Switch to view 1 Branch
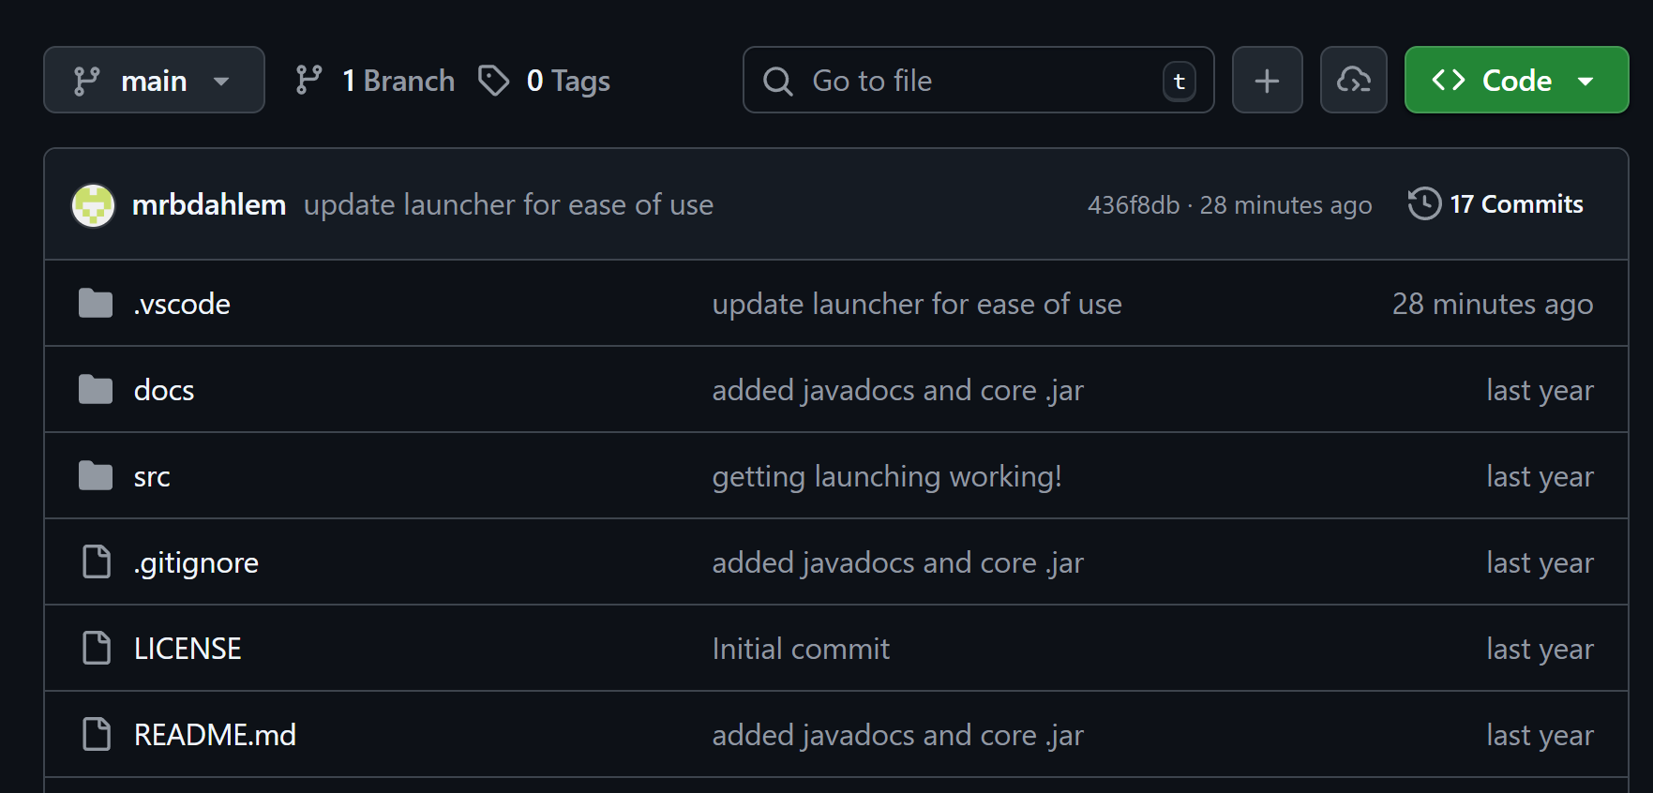 click(x=398, y=80)
